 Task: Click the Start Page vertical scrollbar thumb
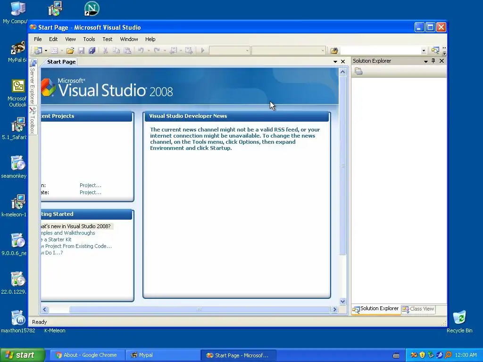tap(342, 165)
